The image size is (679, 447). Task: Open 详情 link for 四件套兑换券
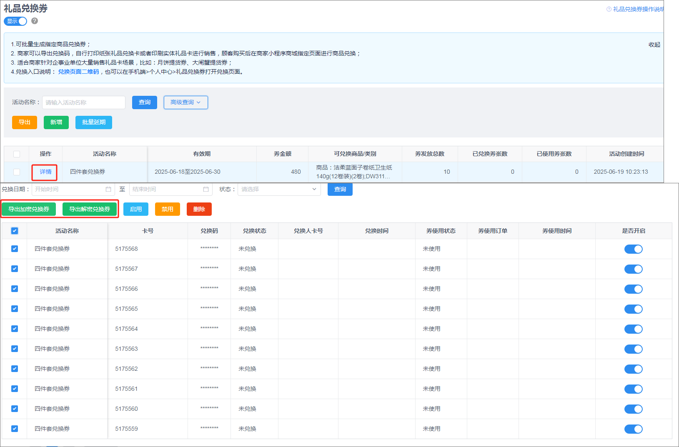46,172
